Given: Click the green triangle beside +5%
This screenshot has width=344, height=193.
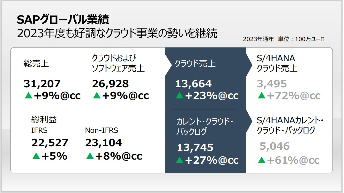Looking at the screenshot, I should click(36, 156).
